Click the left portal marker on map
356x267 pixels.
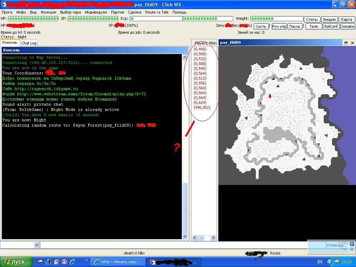(224, 153)
